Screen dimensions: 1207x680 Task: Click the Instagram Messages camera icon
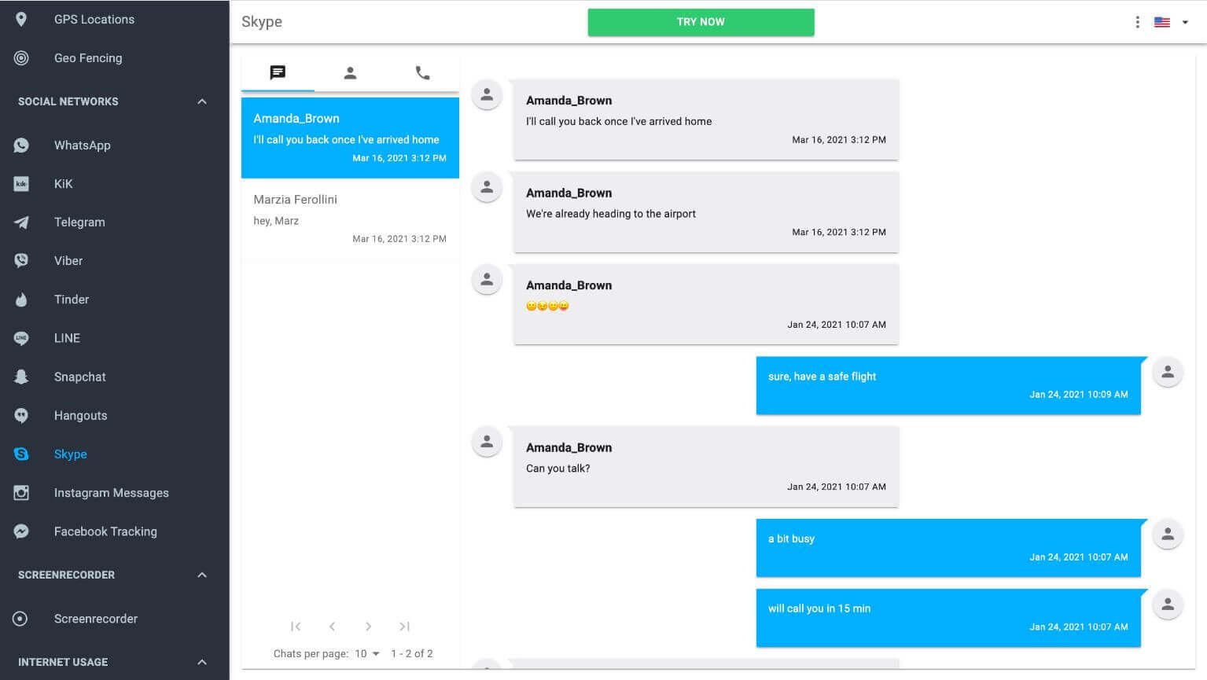point(21,493)
